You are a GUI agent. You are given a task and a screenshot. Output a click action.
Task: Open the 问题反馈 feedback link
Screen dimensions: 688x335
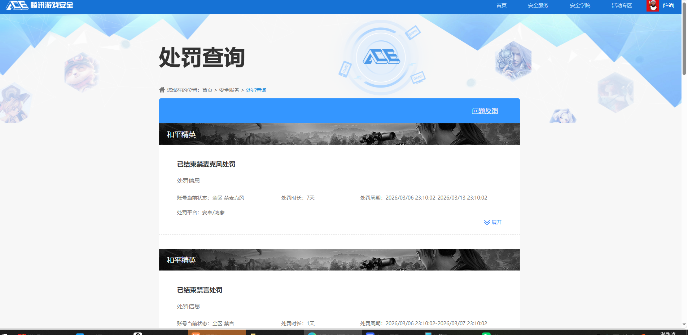coord(485,111)
